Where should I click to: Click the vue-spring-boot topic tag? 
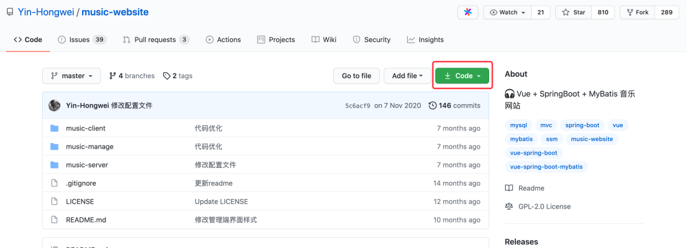pyautogui.click(x=534, y=153)
